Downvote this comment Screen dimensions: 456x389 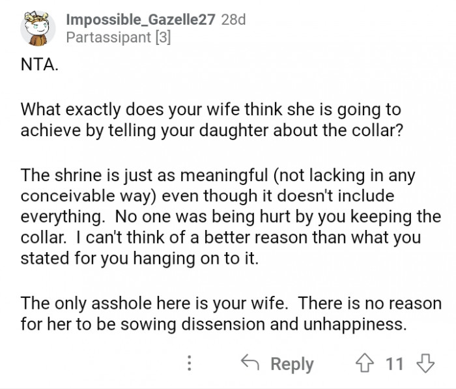coord(425,364)
